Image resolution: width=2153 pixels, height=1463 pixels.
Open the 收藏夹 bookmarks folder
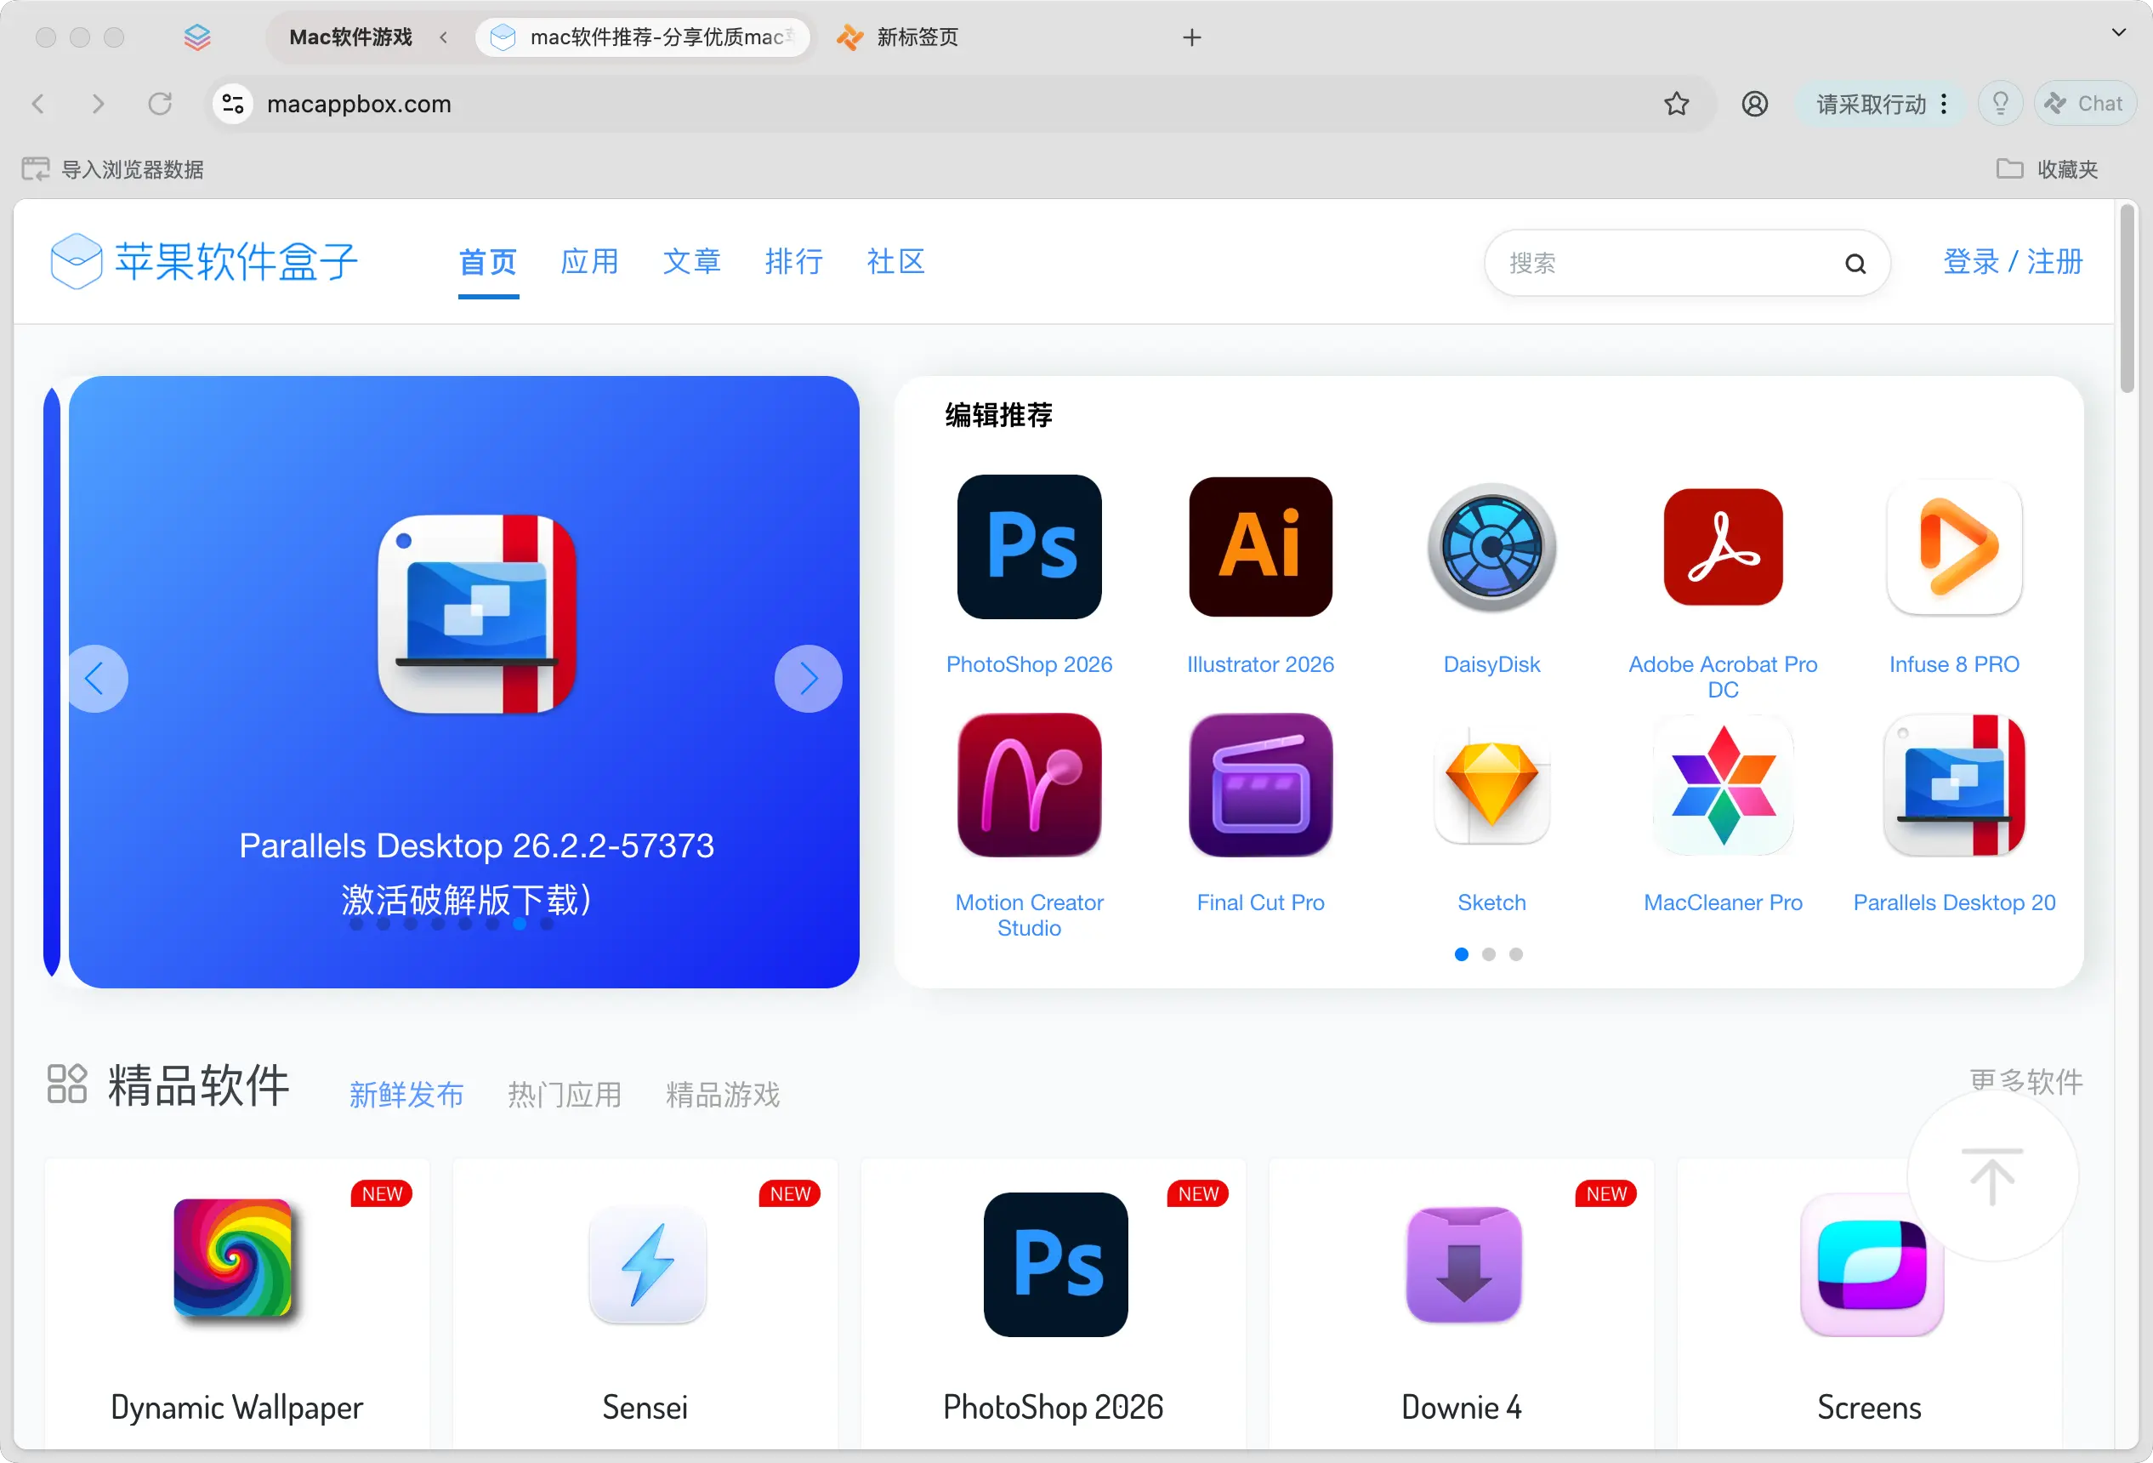2046,169
